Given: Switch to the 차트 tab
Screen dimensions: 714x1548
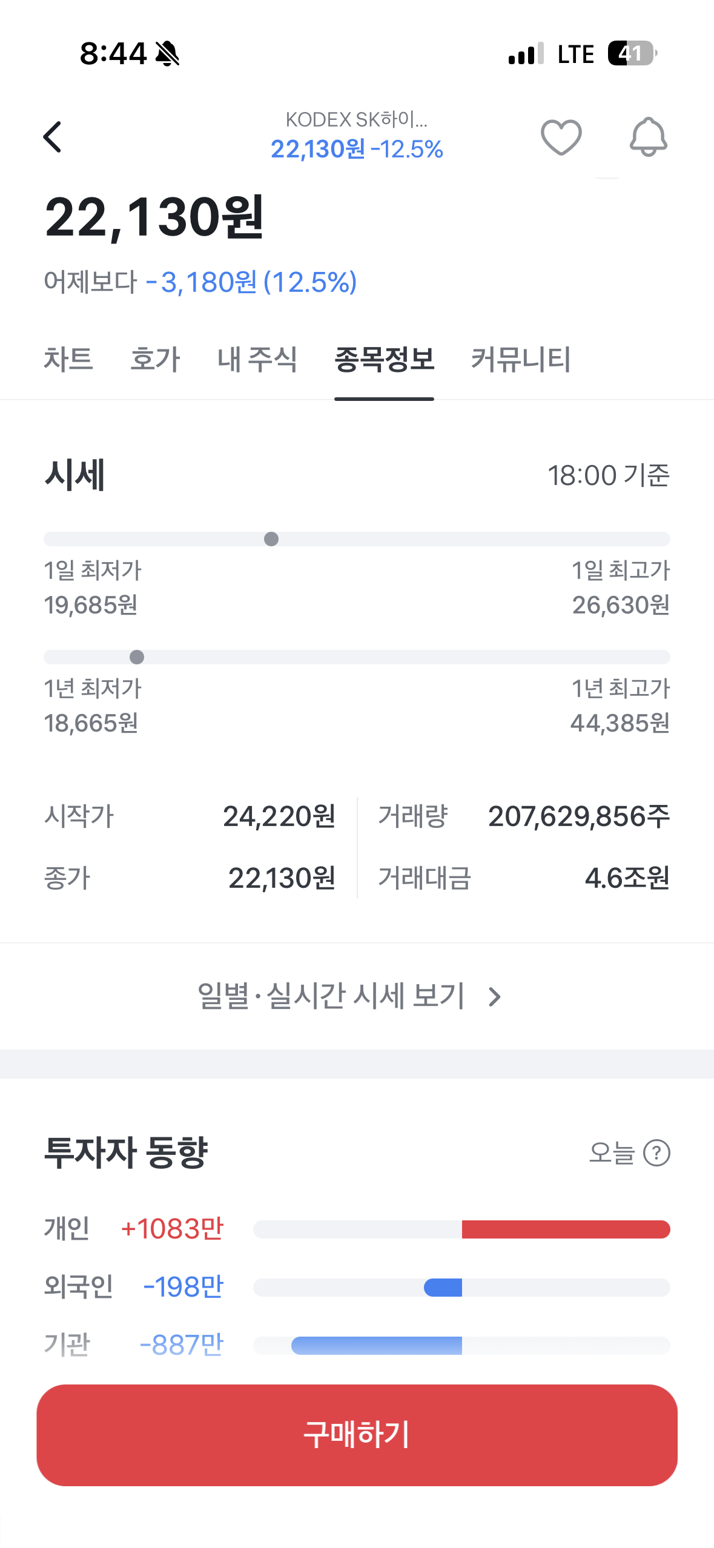Looking at the screenshot, I should click(68, 359).
